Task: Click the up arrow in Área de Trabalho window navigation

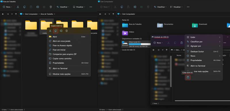Action: [16, 14]
